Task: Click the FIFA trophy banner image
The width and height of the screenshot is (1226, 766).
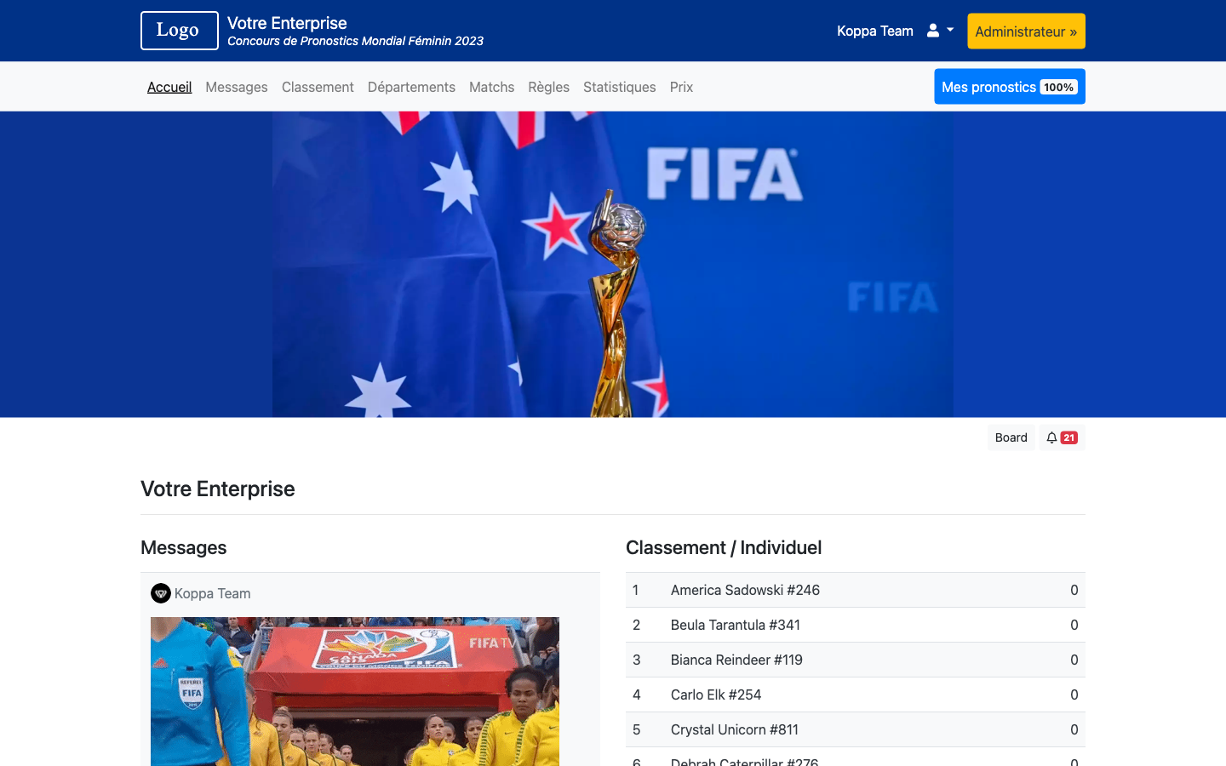Action: (x=613, y=265)
